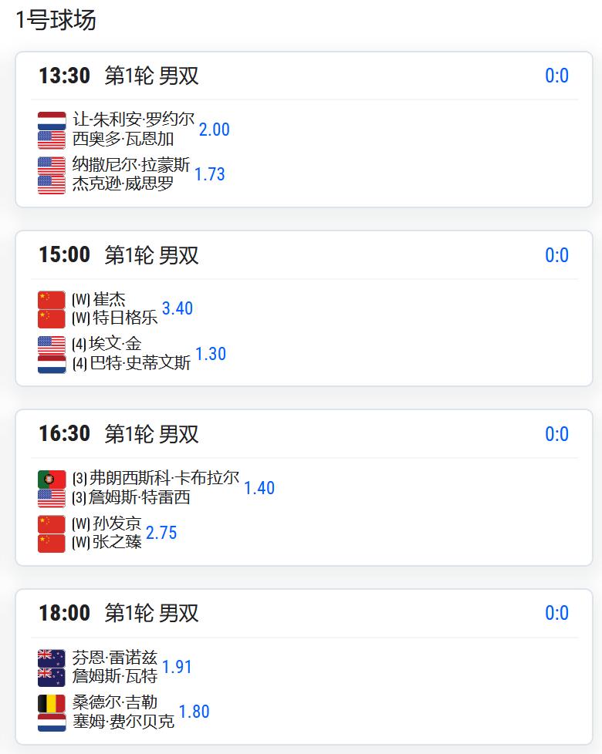602x754 pixels.
Task: Click the Belgium flag beside 桑德尔·吉勒
Action: click(52, 704)
